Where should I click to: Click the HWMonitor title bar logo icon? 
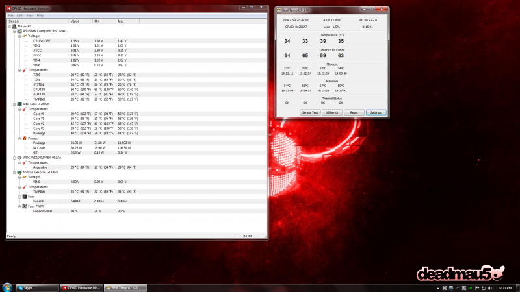(x=8, y=8)
